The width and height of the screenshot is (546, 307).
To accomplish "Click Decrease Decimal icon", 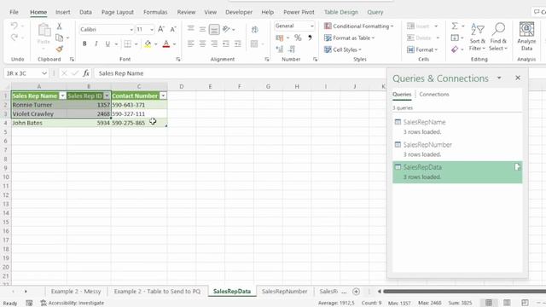I will tap(292, 49).
